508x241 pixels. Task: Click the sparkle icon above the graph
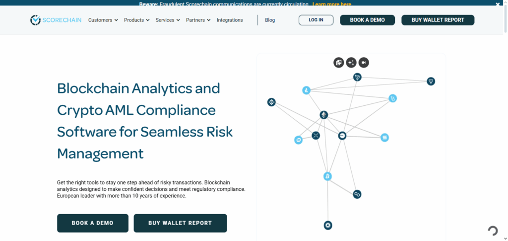pyautogui.click(x=351, y=63)
